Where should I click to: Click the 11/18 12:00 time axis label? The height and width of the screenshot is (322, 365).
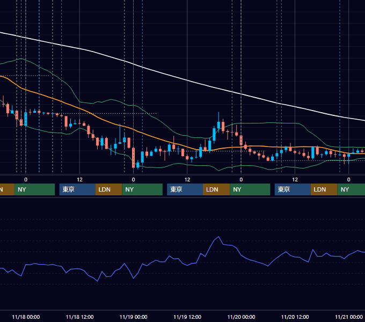pos(79,317)
